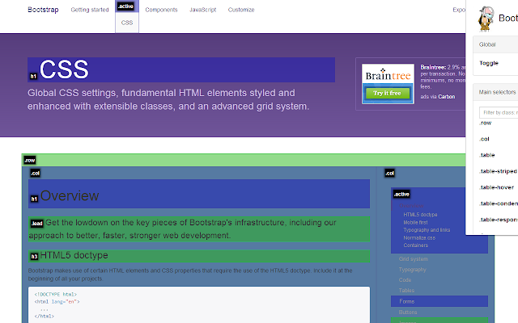Click the h1 badge beside CSS heading
518x323 pixels.
33,76
